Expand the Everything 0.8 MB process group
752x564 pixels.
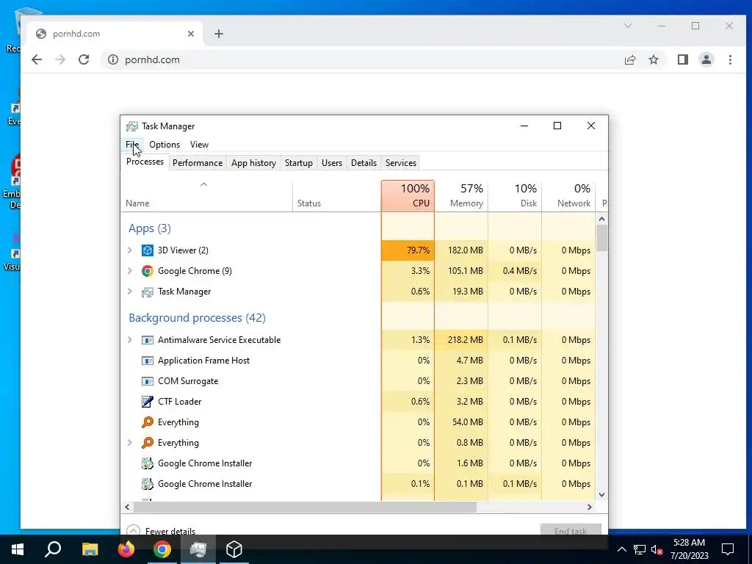(x=129, y=443)
